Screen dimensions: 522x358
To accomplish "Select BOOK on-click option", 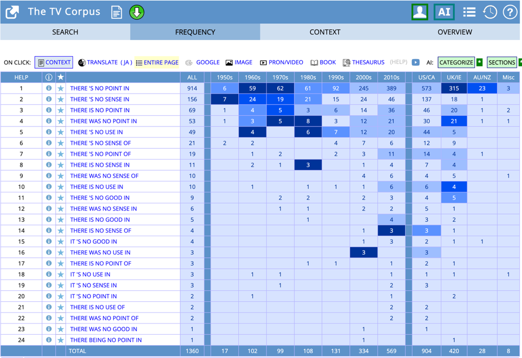I will (x=323, y=63).
